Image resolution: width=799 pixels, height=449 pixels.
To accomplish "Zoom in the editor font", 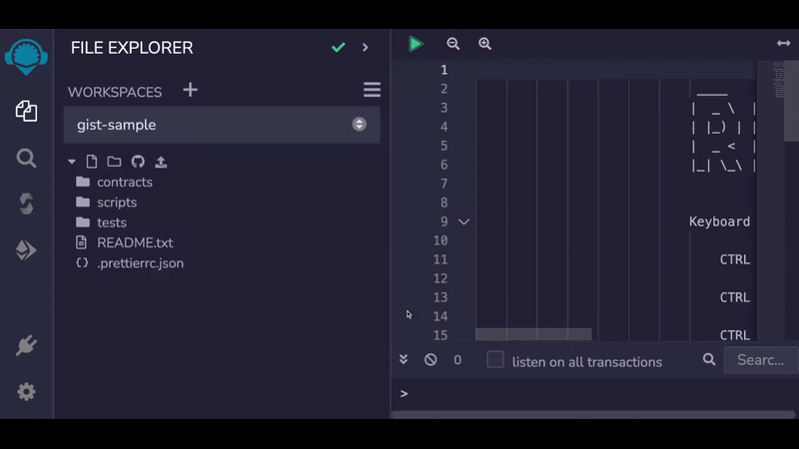I will click(485, 44).
